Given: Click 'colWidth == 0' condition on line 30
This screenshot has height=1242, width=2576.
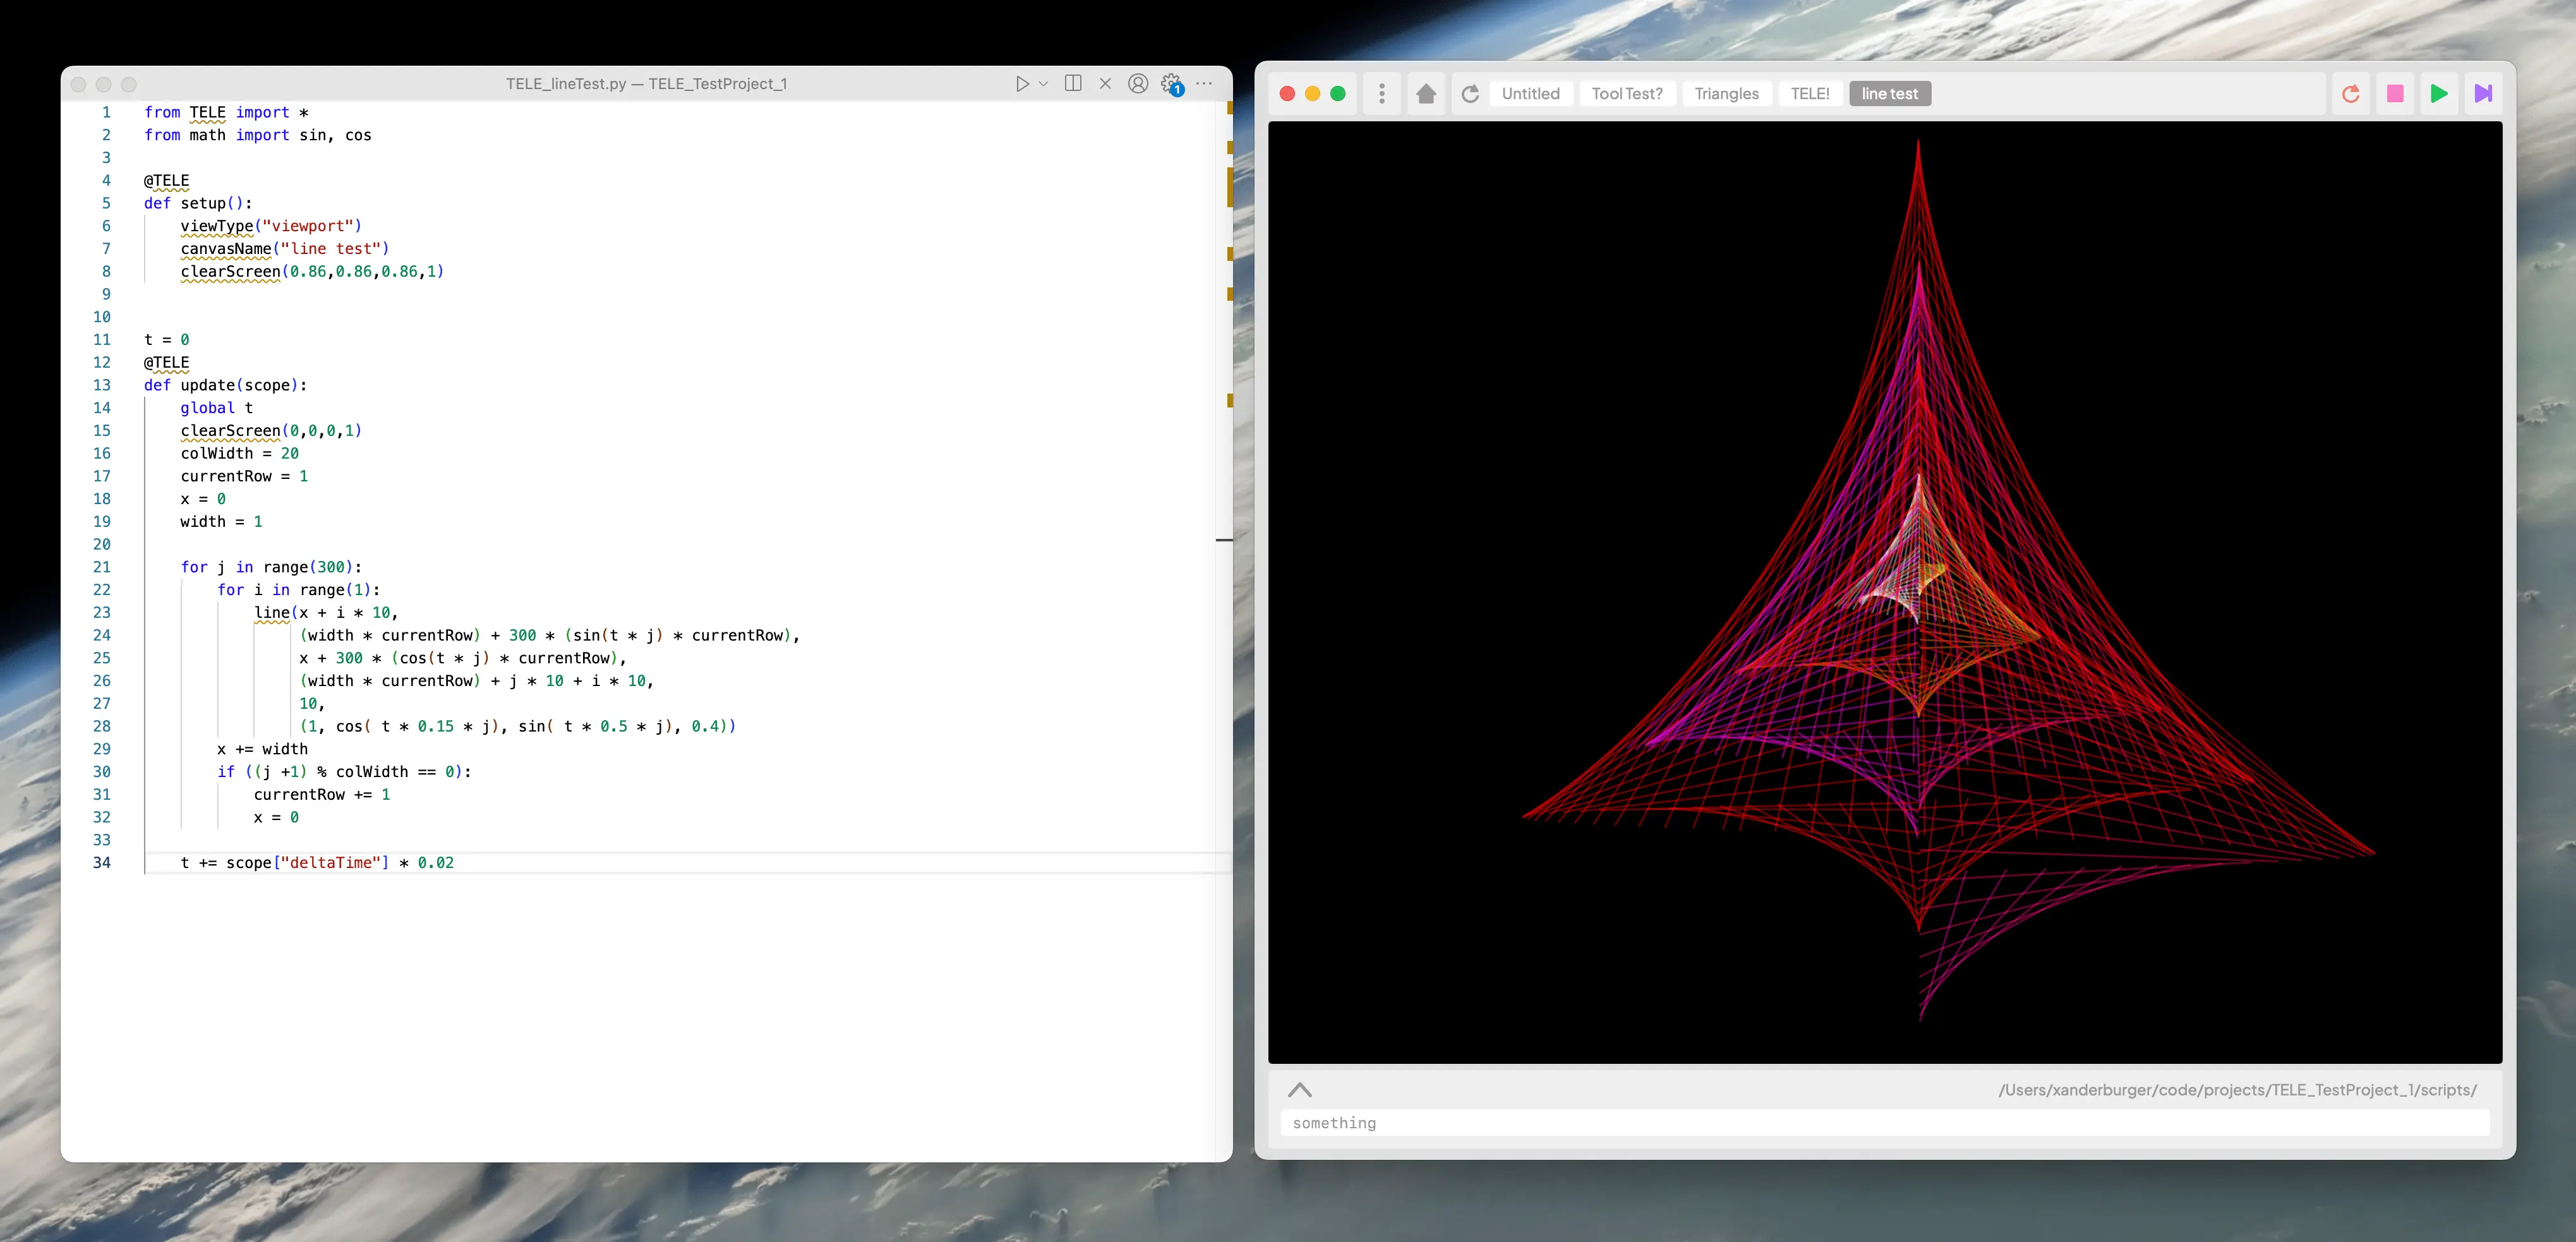Looking at the screenshot, I should [395, 772].
